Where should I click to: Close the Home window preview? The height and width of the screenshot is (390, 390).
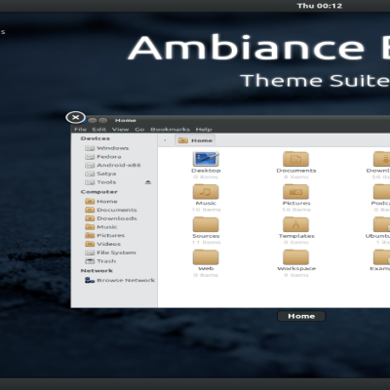(75, 117)
